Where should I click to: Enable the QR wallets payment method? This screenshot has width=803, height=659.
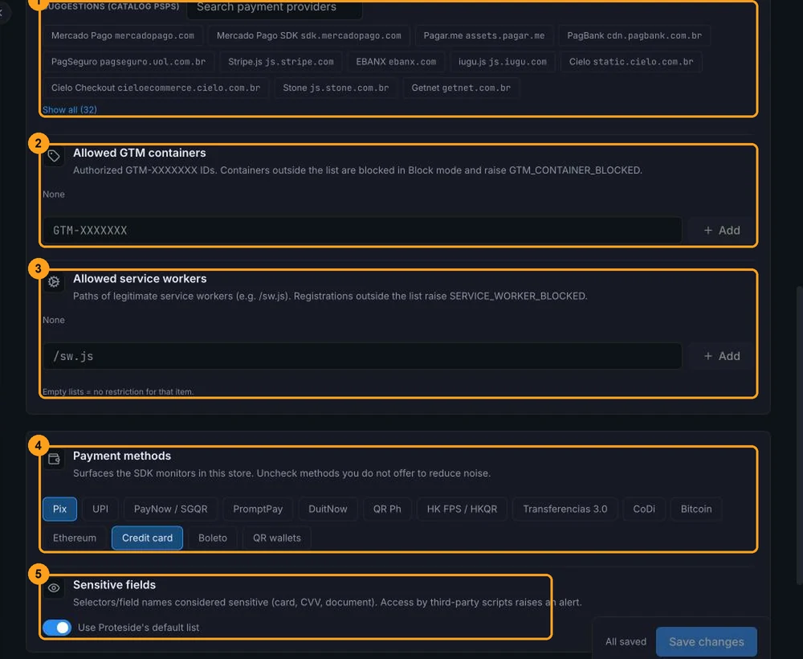(276, 538)
